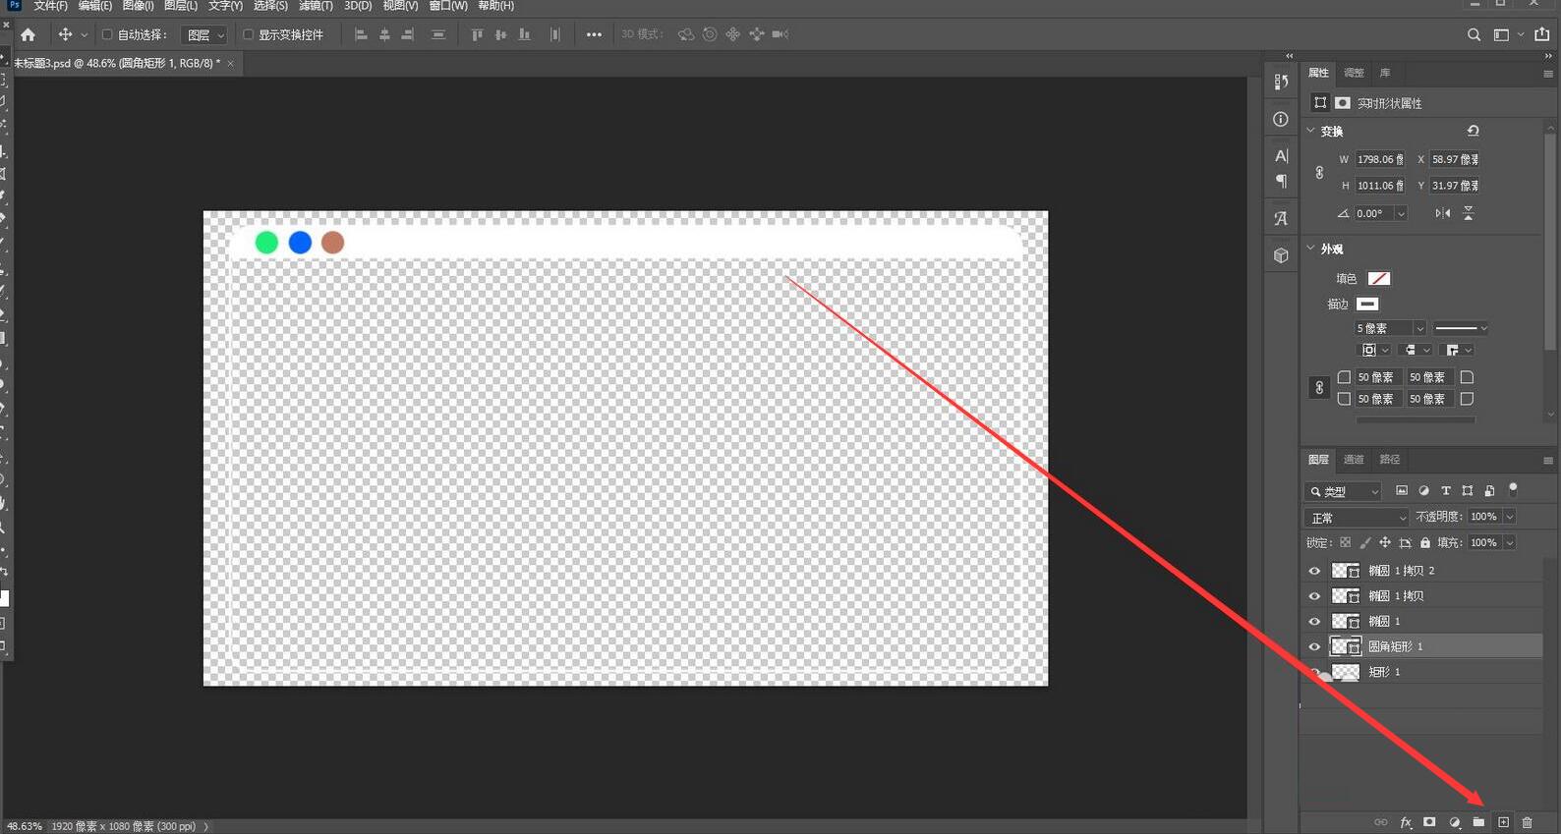The image size is (1561, 834).
Task: Open the stroke line style dropdown
Action: click(x=1461, y=328)
